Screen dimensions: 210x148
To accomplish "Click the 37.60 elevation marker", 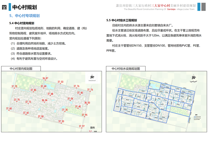I will (9, 109).
